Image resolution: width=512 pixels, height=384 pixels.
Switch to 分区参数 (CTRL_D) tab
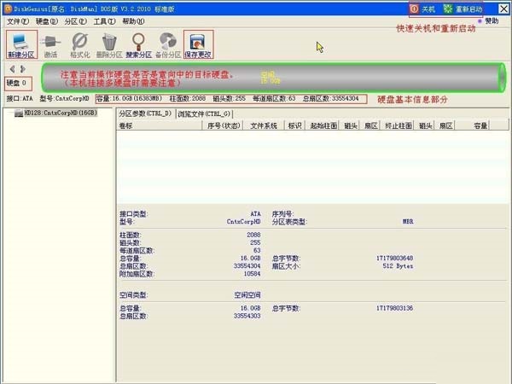click(145, 113)
